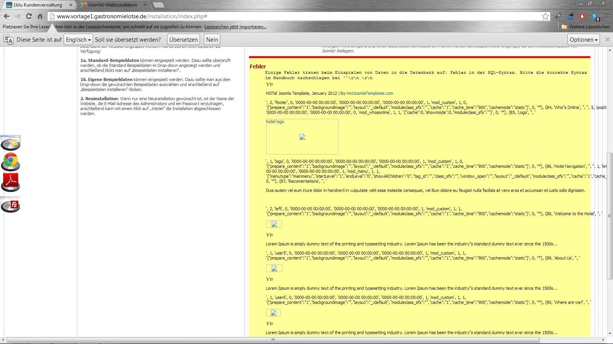
Task: Open FileZilla from the side dock
Action: click(11, 204)
